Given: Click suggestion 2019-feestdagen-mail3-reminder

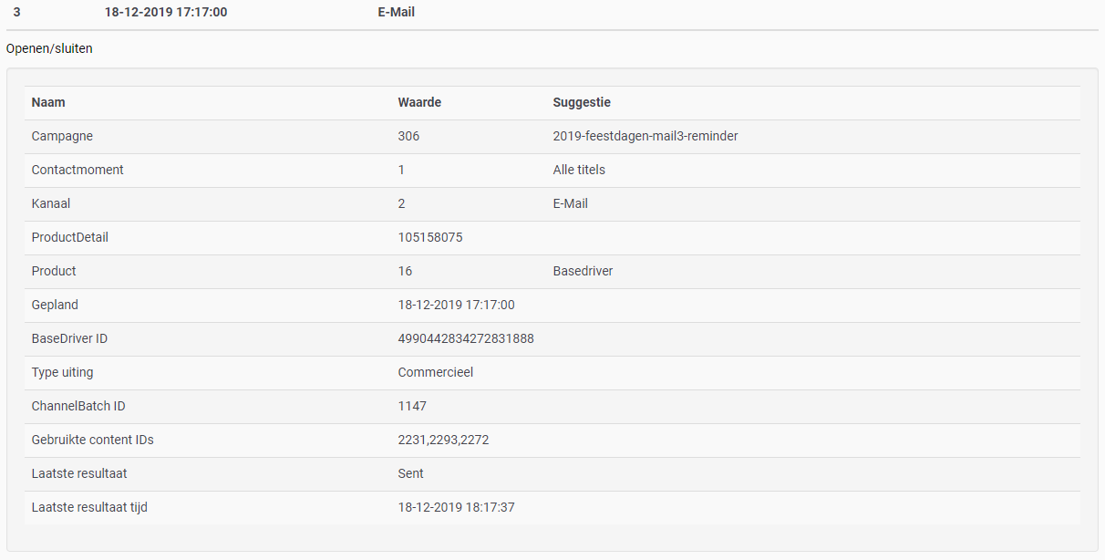Looking at the screenshot, I should coord(645,137).
